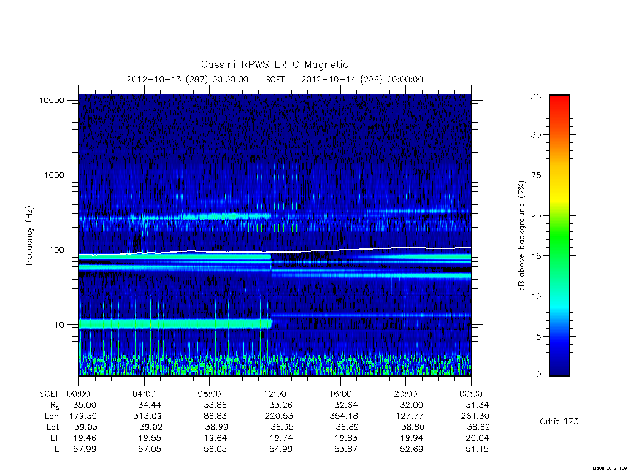Click the "16:00" SCET time label
This screenshot has height=471, width=628.
[x=340, y=394]
